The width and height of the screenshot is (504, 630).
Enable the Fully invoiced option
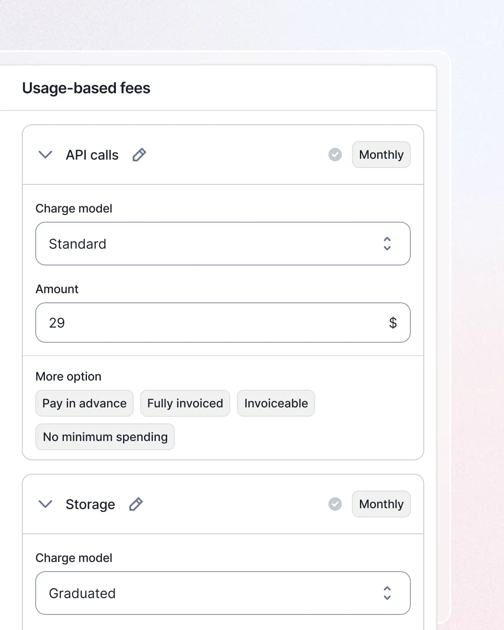[185, 403]
